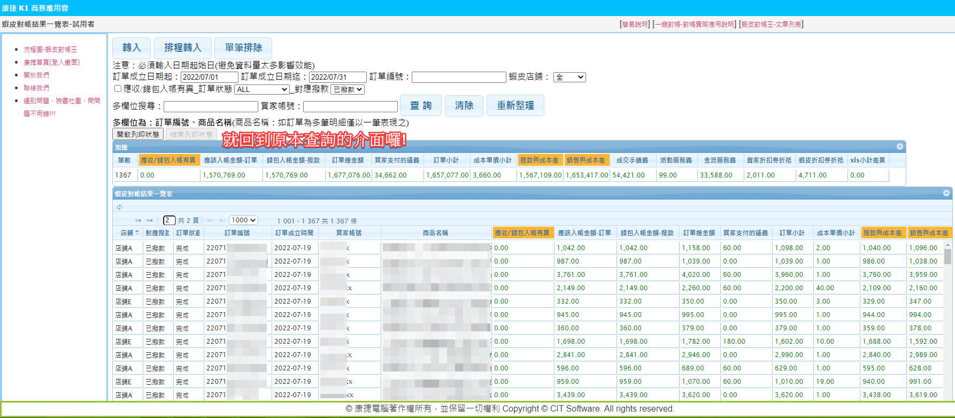Click the last page arrow icon

(222, 220)
